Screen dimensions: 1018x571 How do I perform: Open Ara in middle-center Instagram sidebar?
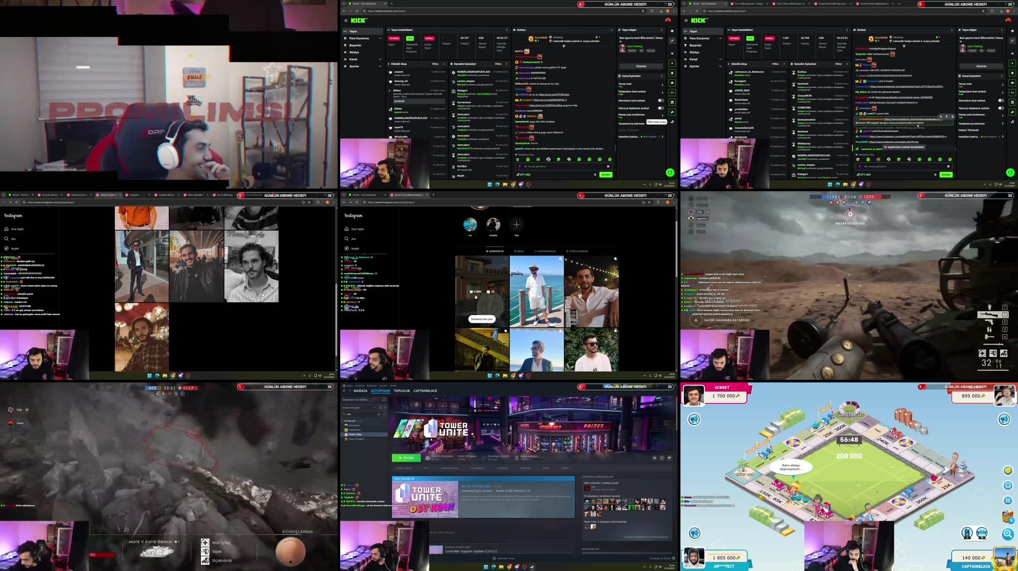pos(350,238)
